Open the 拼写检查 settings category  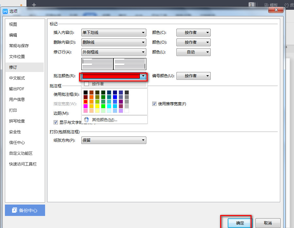pos(17,121)
